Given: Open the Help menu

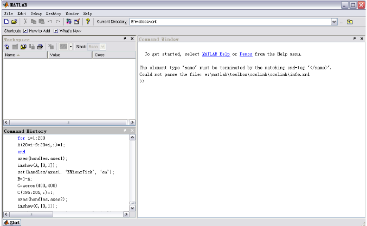Looking at the screenshot, I should 87,14.
